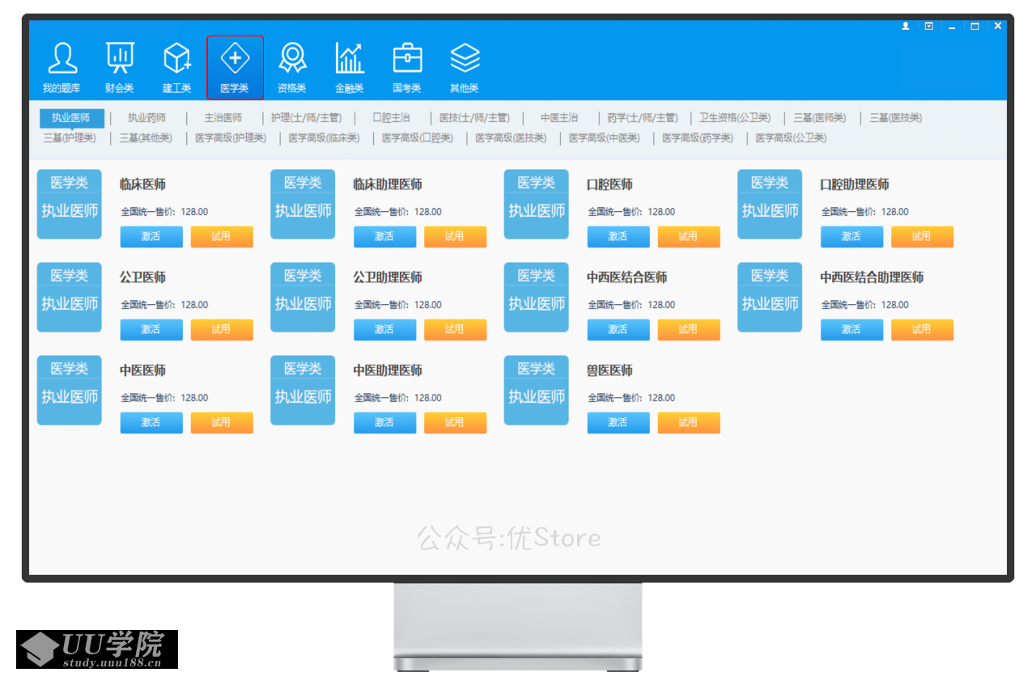Image resolution: width=1036 pixels, height=685 pixels.
Task: Click 兽医医师 blue thumbnail card
Action: point(537,390)
